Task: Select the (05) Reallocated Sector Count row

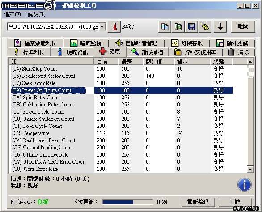Action: click(x=122, y=76)
